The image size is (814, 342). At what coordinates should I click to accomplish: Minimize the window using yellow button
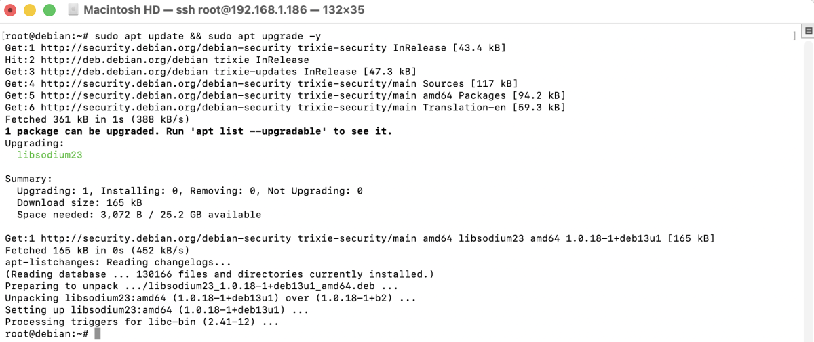(30, 10)
